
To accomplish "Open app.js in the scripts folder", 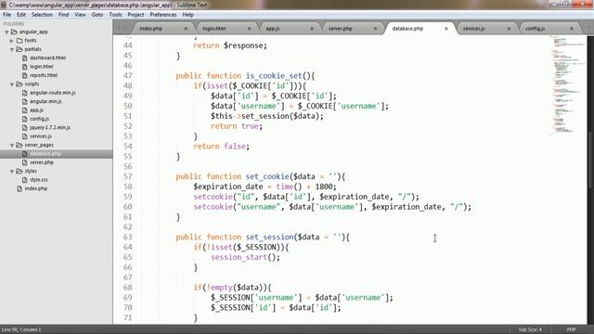I will click(36, 110).
